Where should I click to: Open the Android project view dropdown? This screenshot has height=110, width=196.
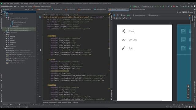pyautogui.click(x=7, y=9)
